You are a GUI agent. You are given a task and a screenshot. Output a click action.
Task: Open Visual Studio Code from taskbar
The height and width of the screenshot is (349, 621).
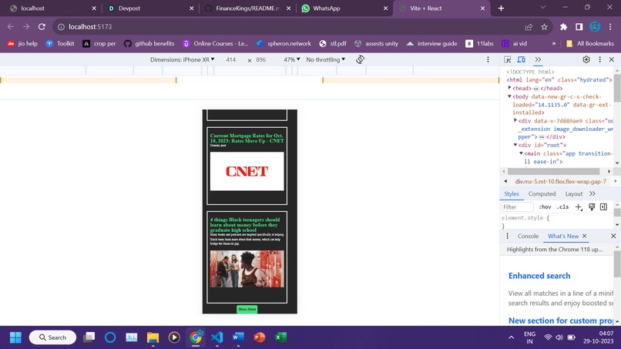tap(217, 337)
